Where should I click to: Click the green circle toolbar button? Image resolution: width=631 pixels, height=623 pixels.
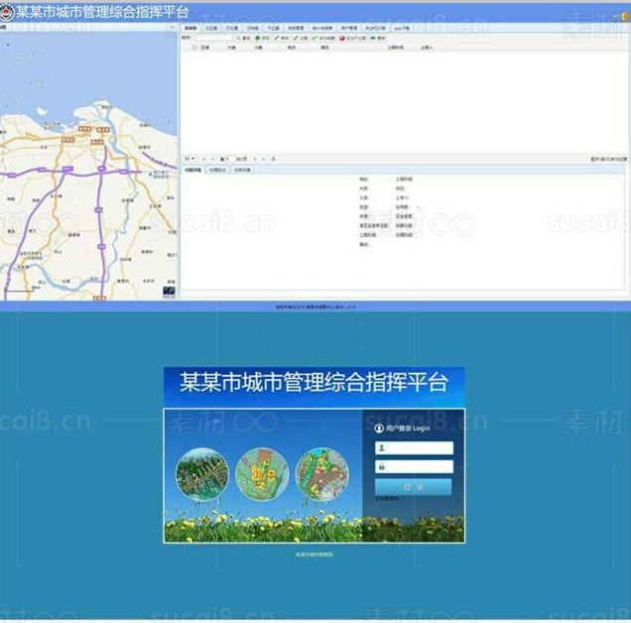coord(262,38)
